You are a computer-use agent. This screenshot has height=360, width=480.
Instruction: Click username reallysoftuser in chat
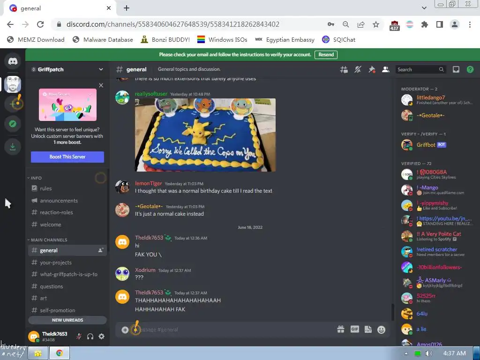[x=151, y=94]
